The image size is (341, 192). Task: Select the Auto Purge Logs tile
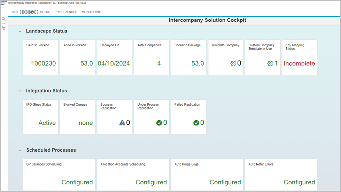click(x=207, y=174)
